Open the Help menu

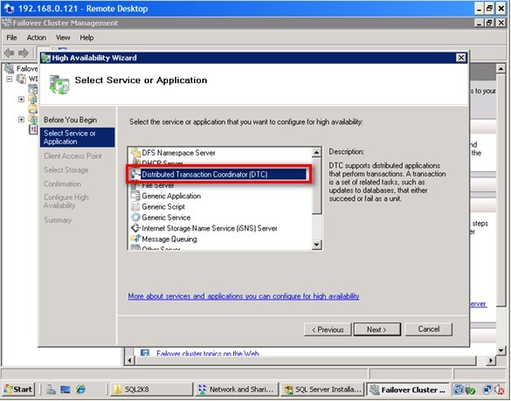[x=86, y=38]
